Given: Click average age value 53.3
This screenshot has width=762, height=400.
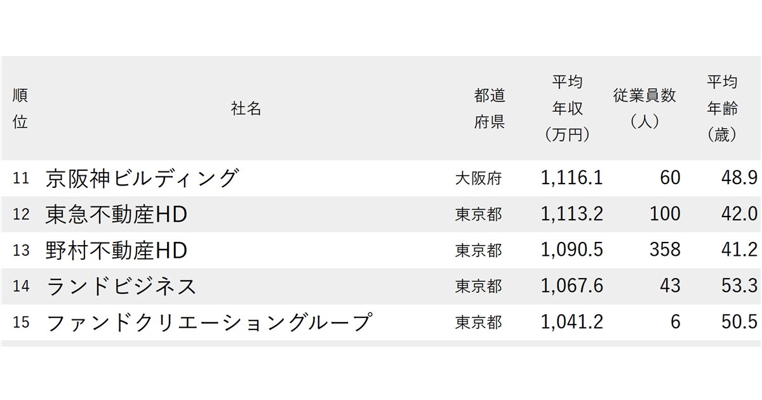Looking at the screenshot, I should [740, 286].
